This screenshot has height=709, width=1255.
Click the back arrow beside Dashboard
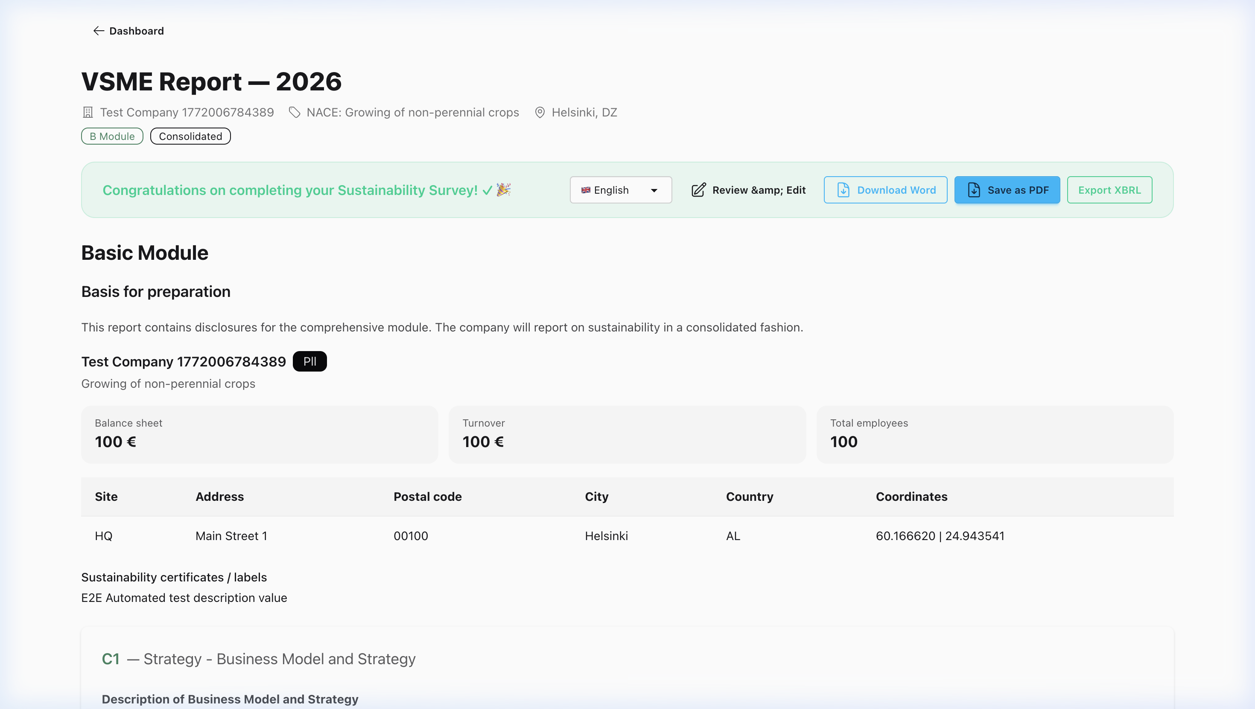pyautogui.click(x=99, y=31)
